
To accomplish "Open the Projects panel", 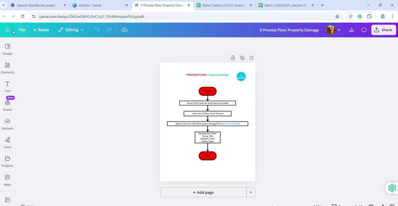I will (7, 162).
